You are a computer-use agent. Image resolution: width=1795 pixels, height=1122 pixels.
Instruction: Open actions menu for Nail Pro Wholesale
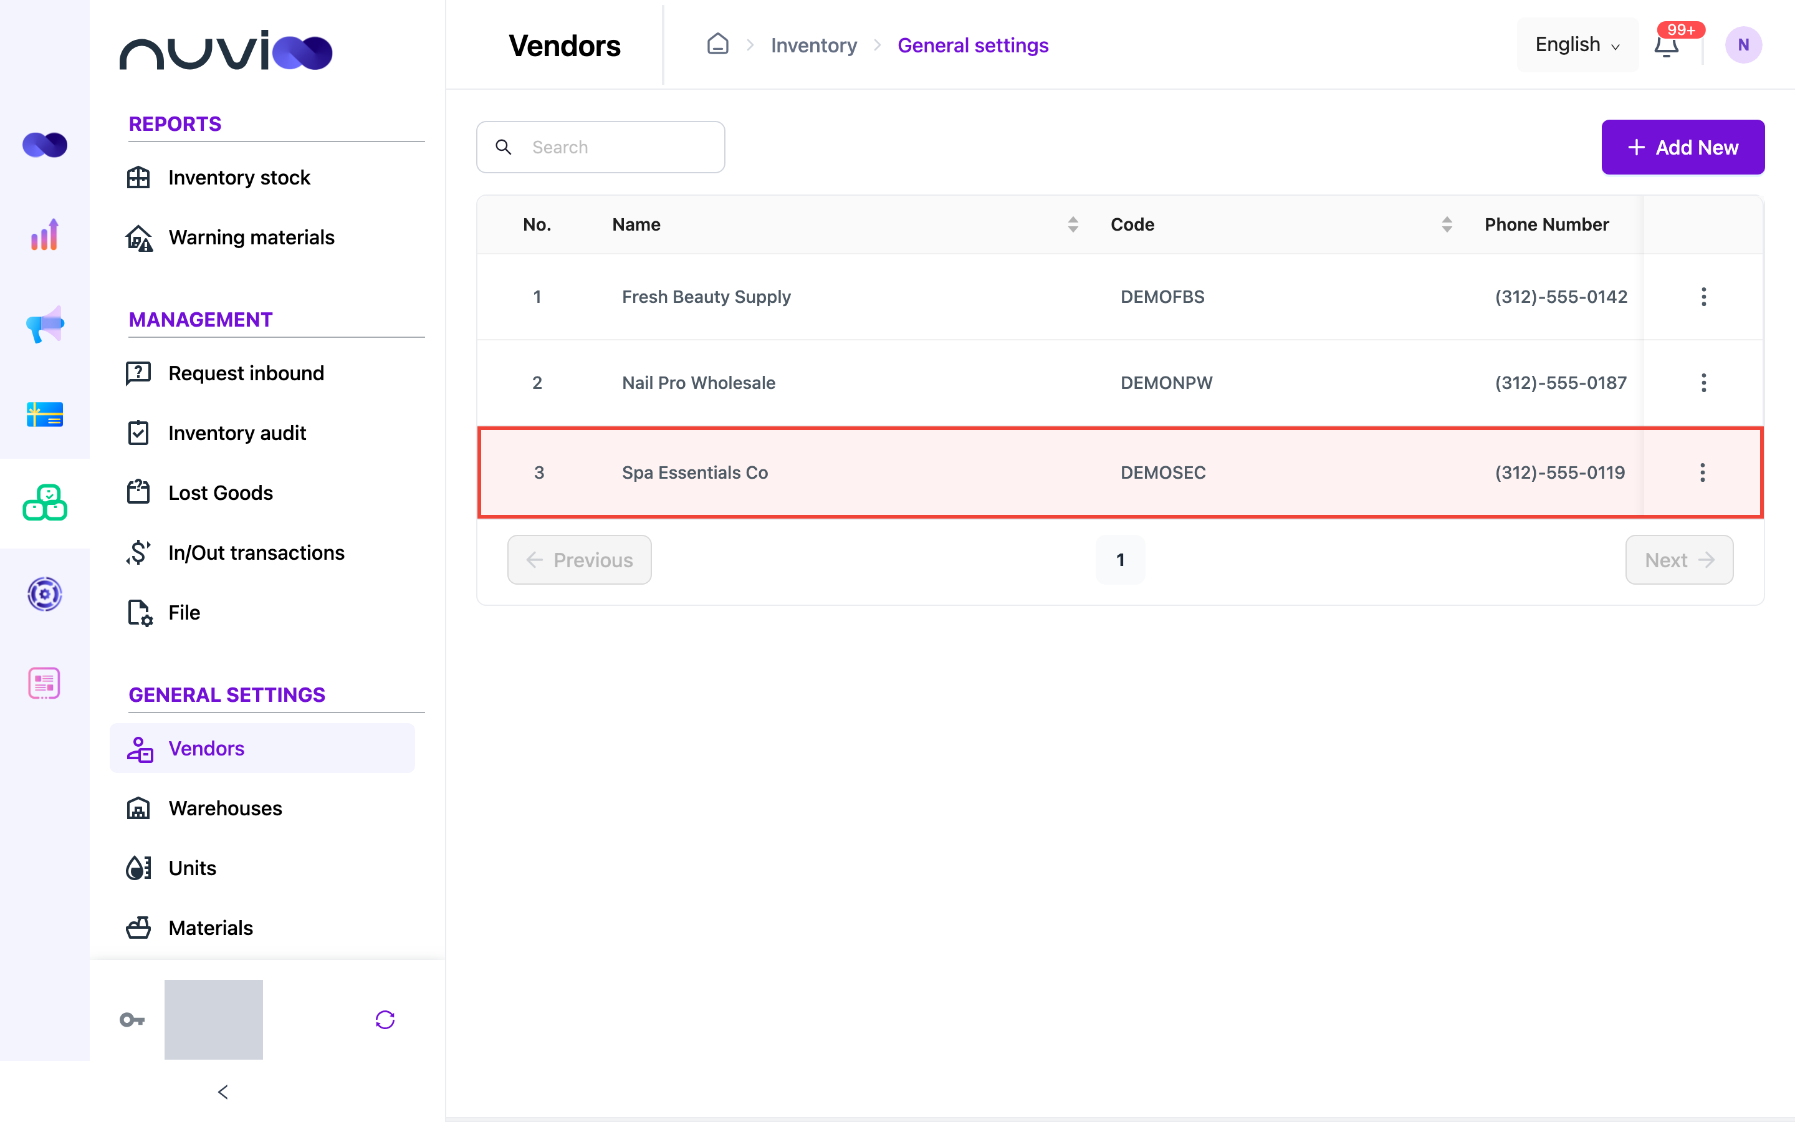[x=1704, y=383]
